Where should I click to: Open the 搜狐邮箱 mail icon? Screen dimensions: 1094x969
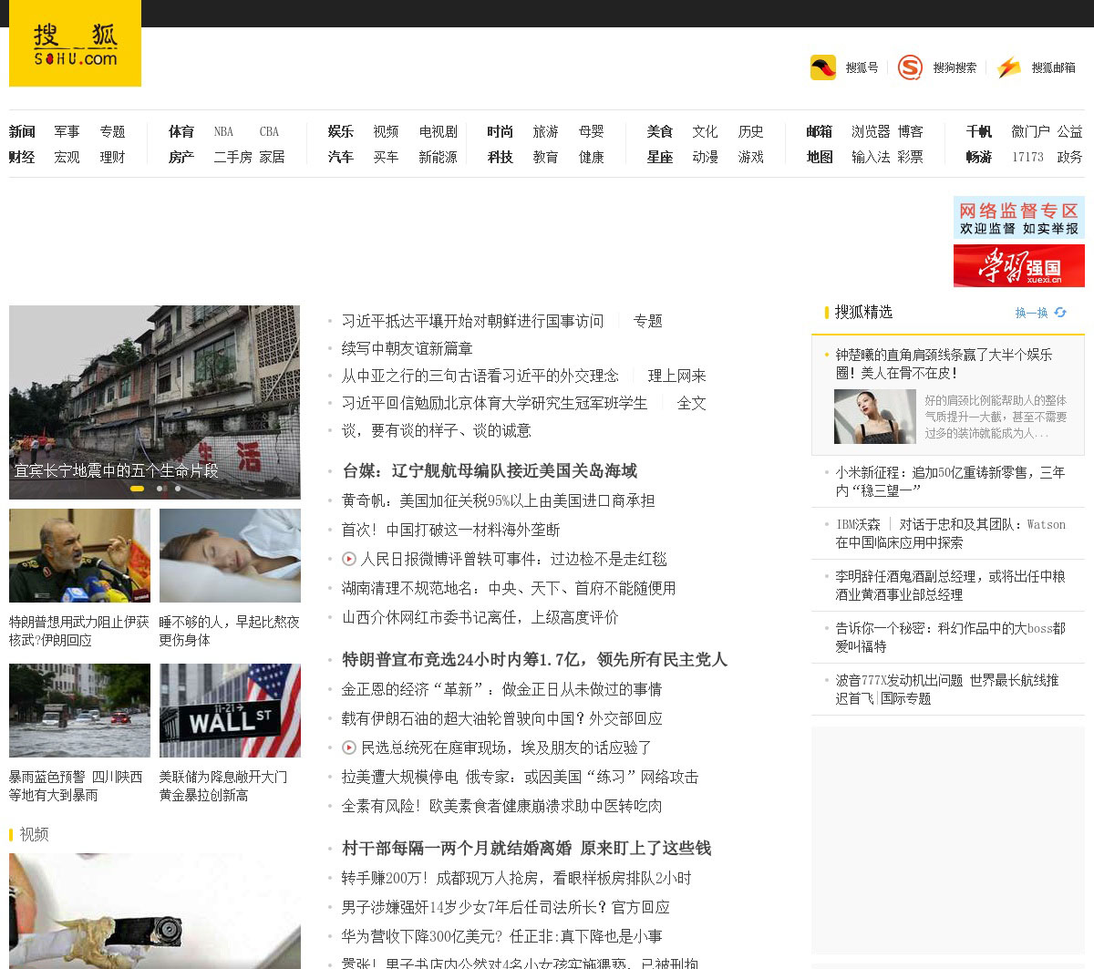1009,67
